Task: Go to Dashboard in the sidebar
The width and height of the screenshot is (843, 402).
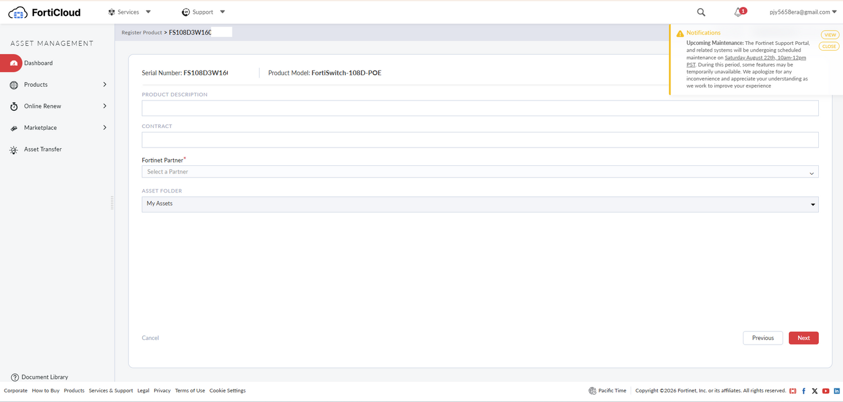Action: pyautogui.click(x=39, y=63)
